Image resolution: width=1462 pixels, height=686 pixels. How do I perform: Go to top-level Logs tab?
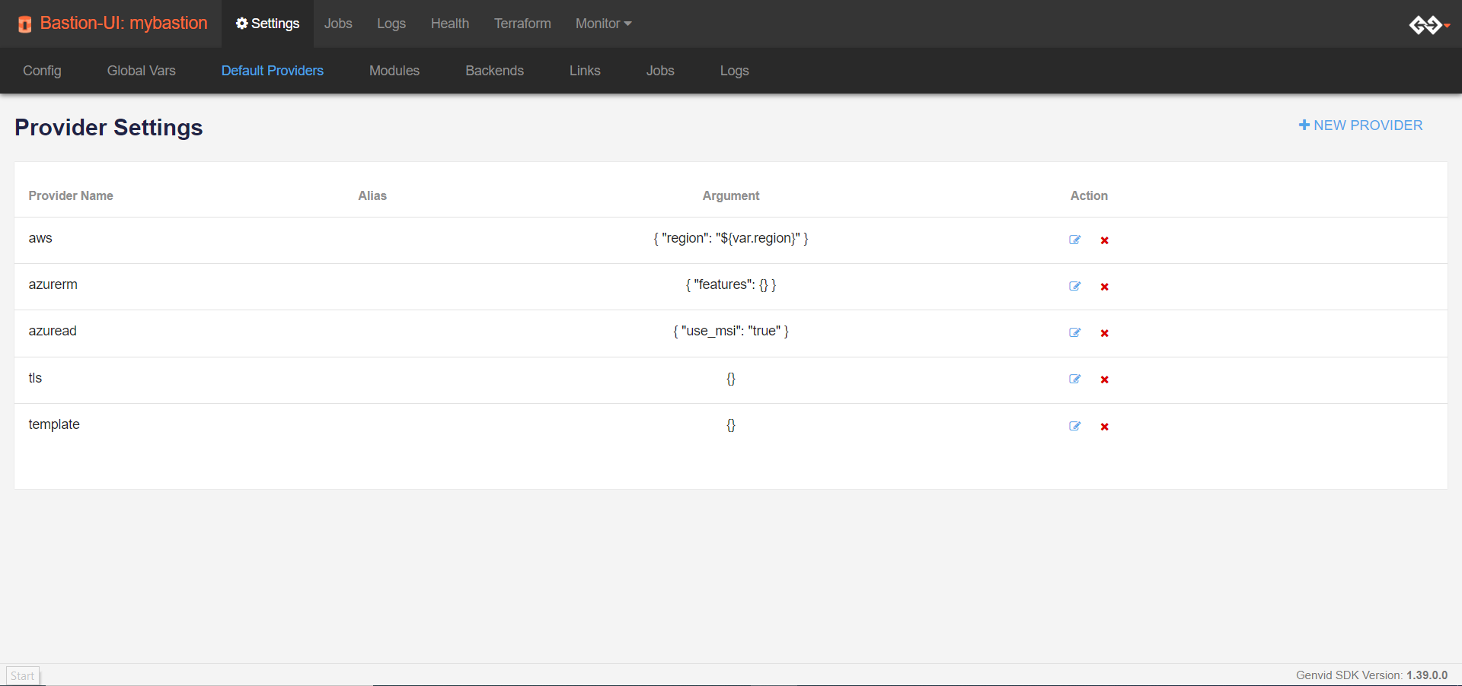pyautogui.click(x=391, y=24)
